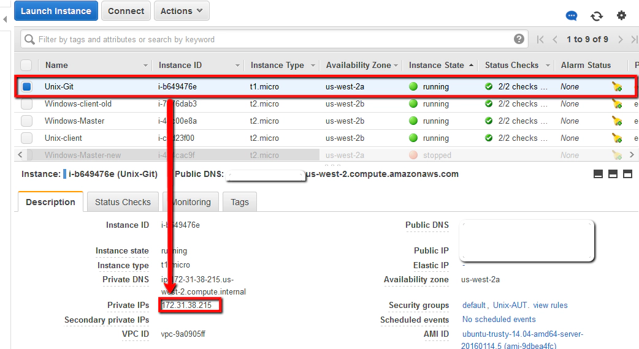Click the VPC ID value vpc-9a0905ff
The image size is (639, 349).
183,334
